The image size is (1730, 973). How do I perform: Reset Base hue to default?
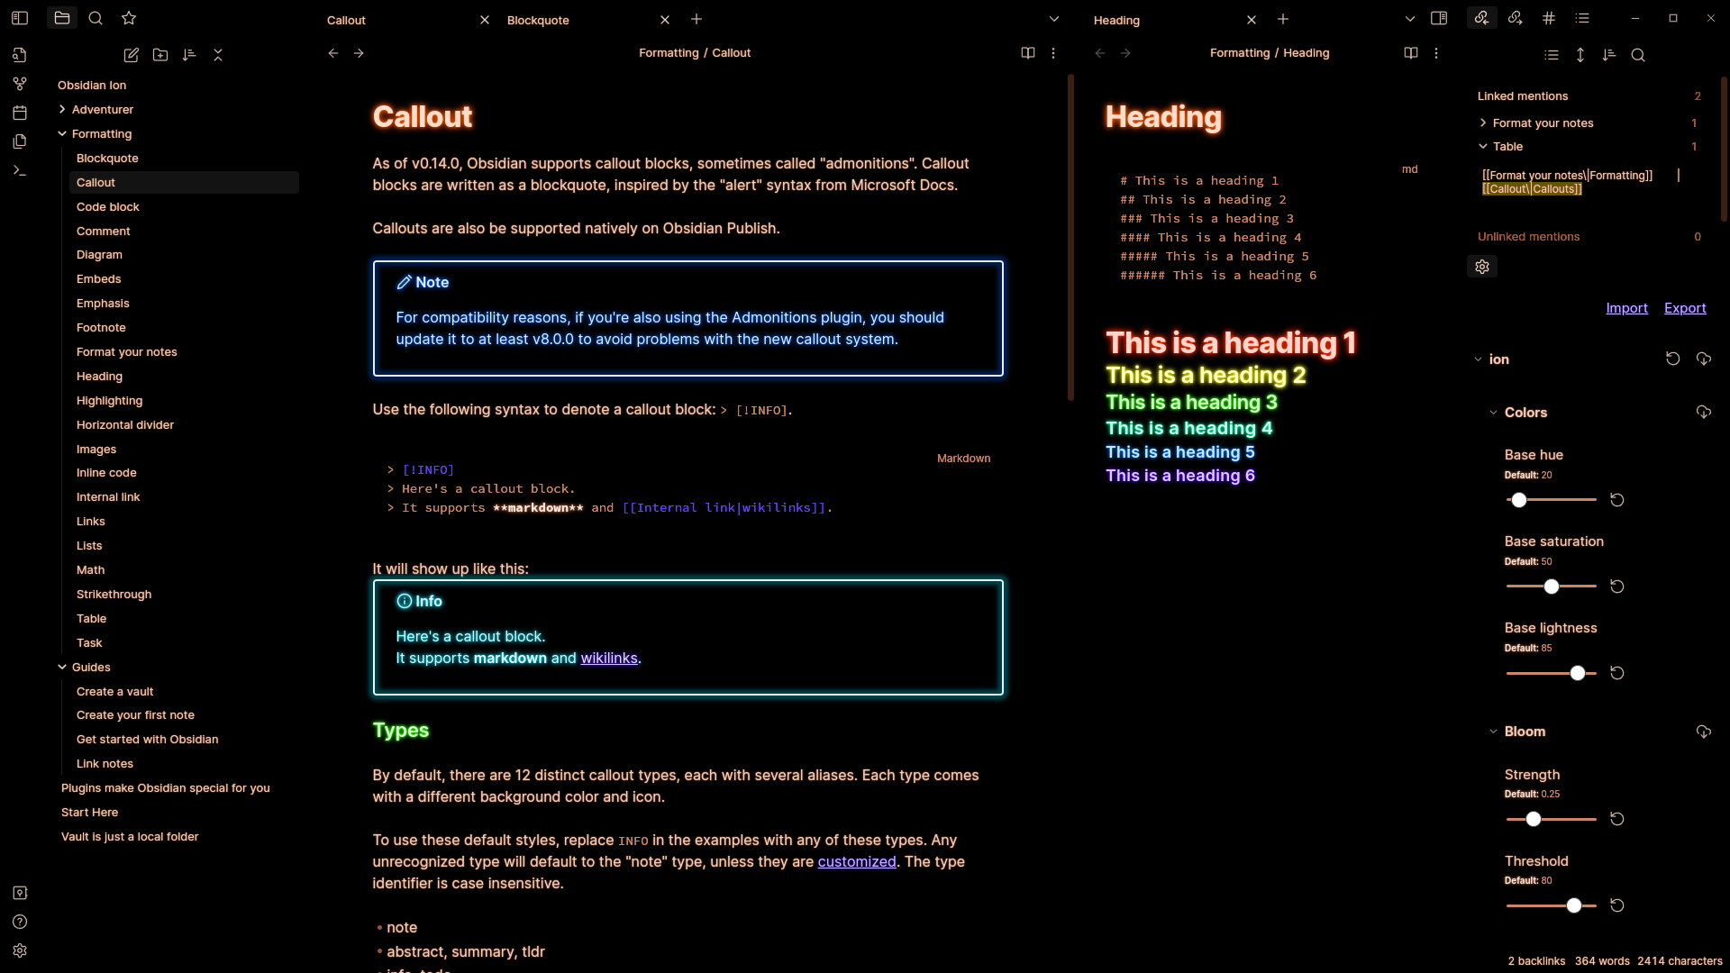tap(1617, 500)
